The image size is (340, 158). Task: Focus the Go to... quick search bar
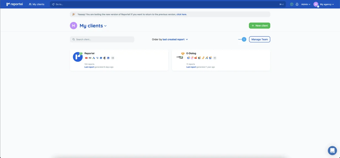[x=168, y=4]
